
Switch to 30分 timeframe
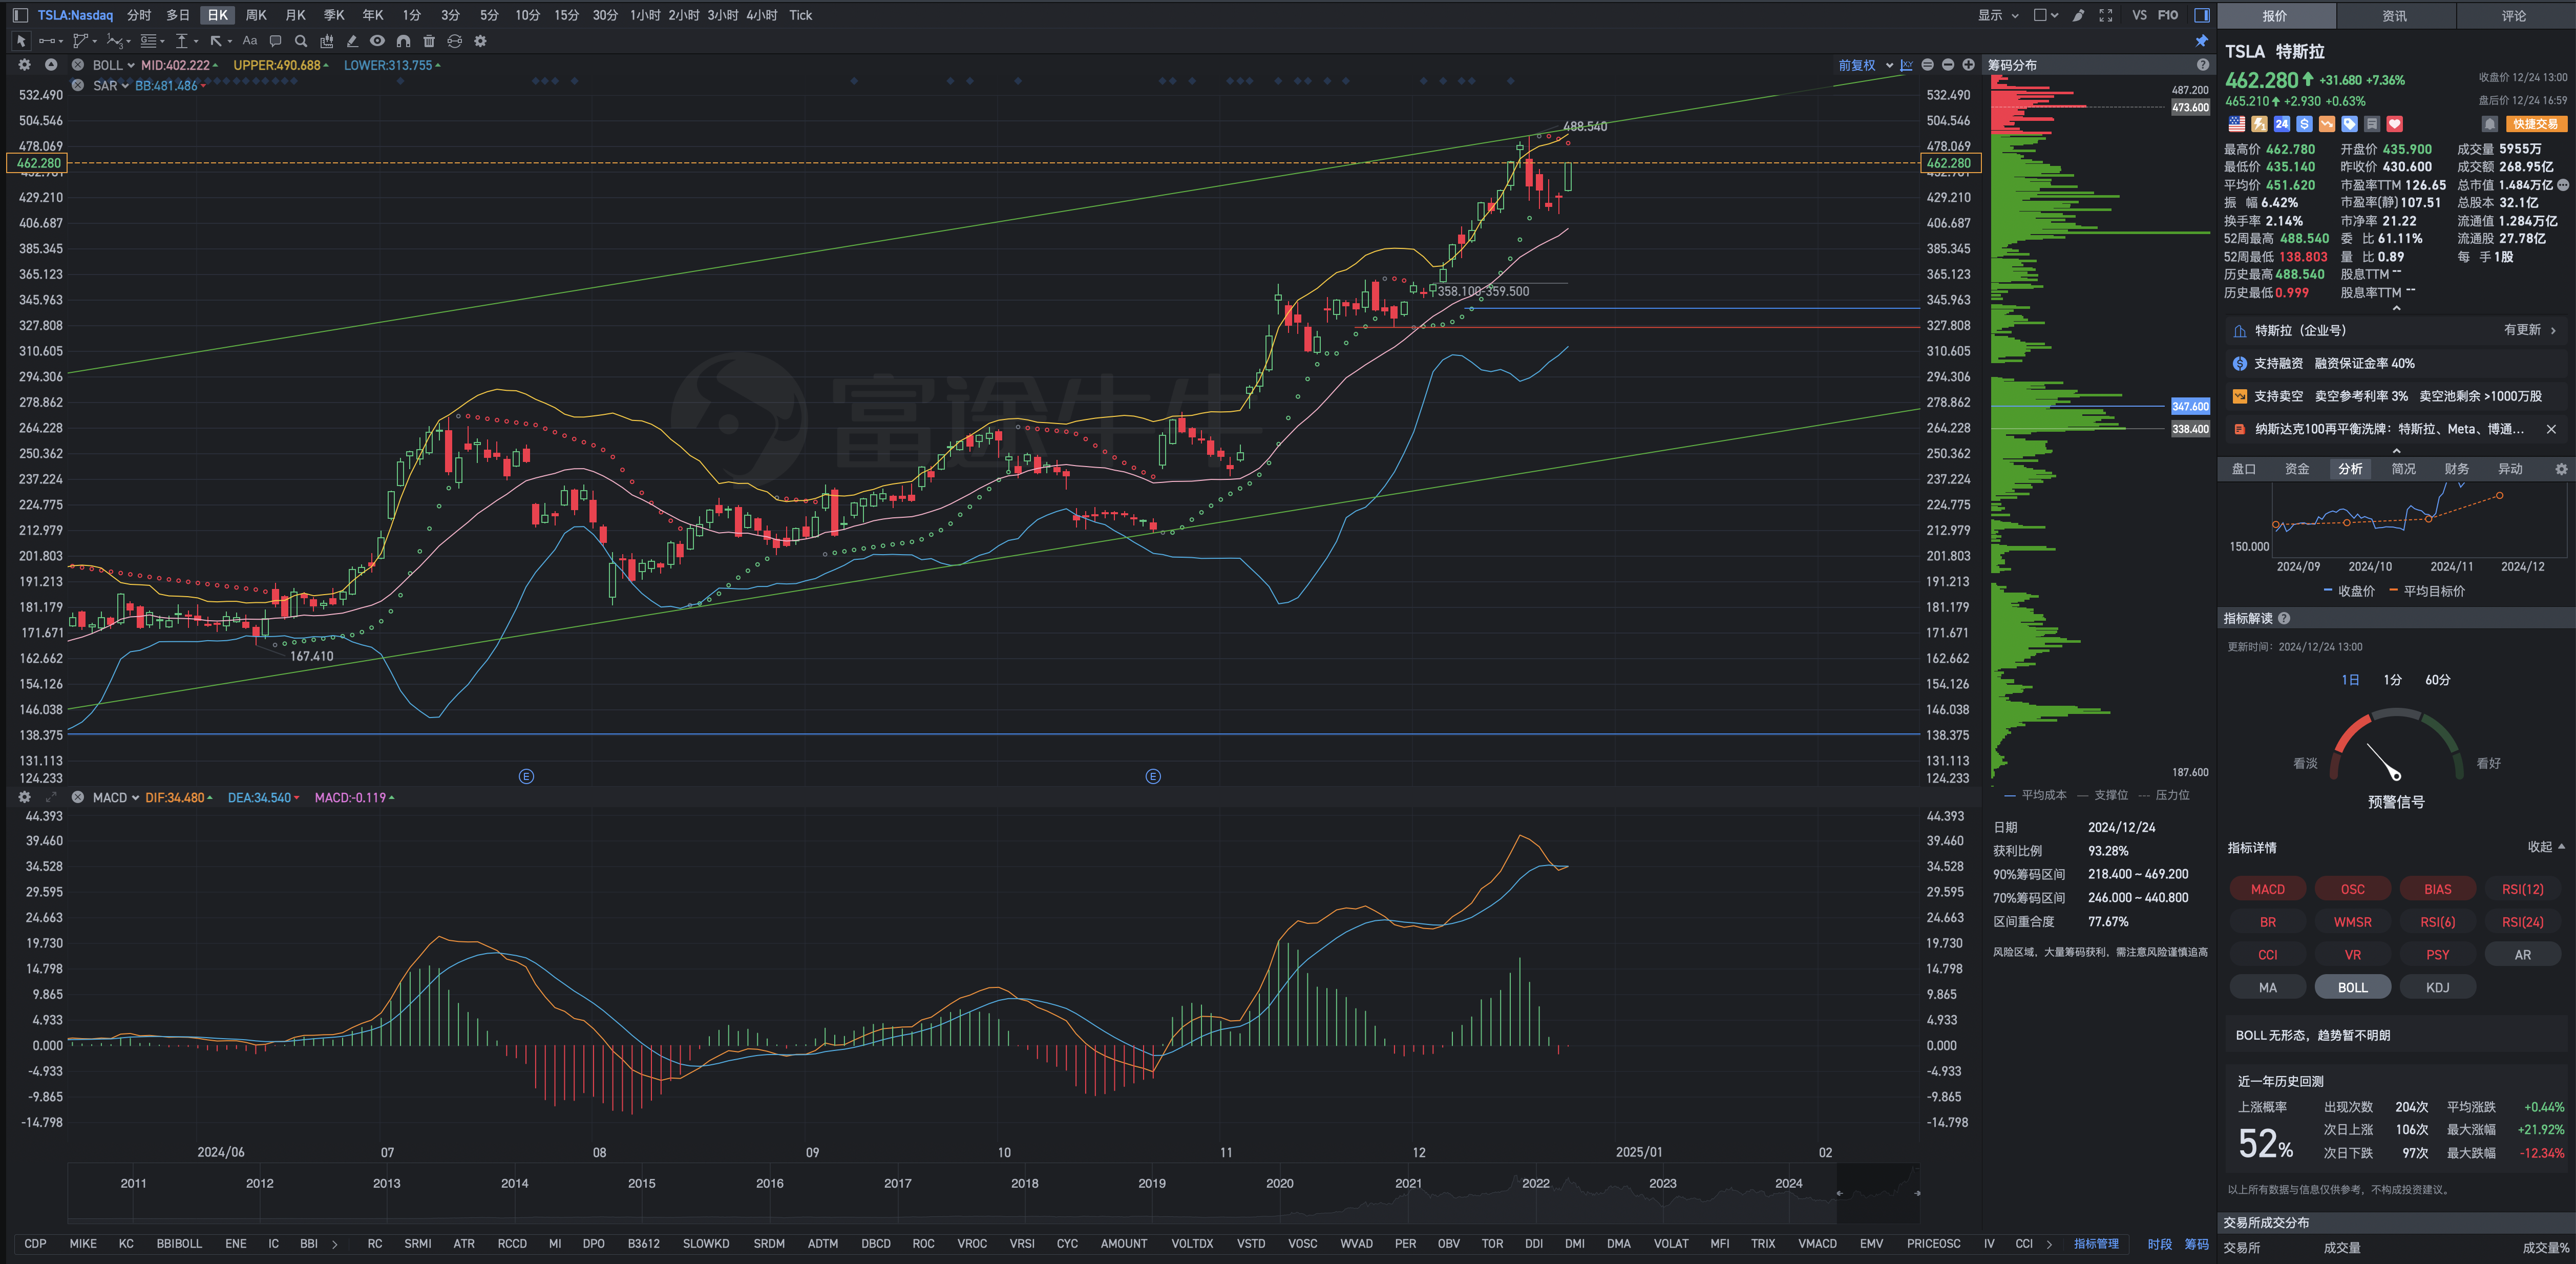605,15
